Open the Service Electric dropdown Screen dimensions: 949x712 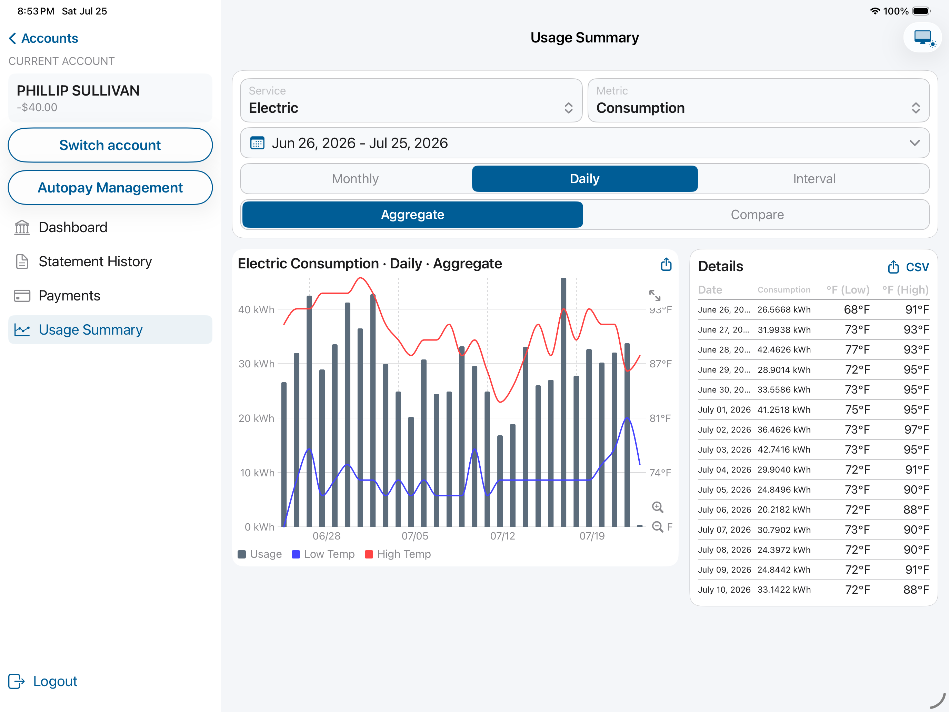411,100
